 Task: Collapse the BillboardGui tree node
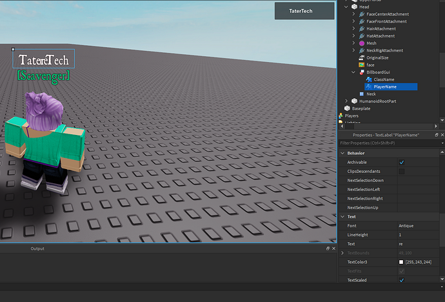(x=353, y=72)
